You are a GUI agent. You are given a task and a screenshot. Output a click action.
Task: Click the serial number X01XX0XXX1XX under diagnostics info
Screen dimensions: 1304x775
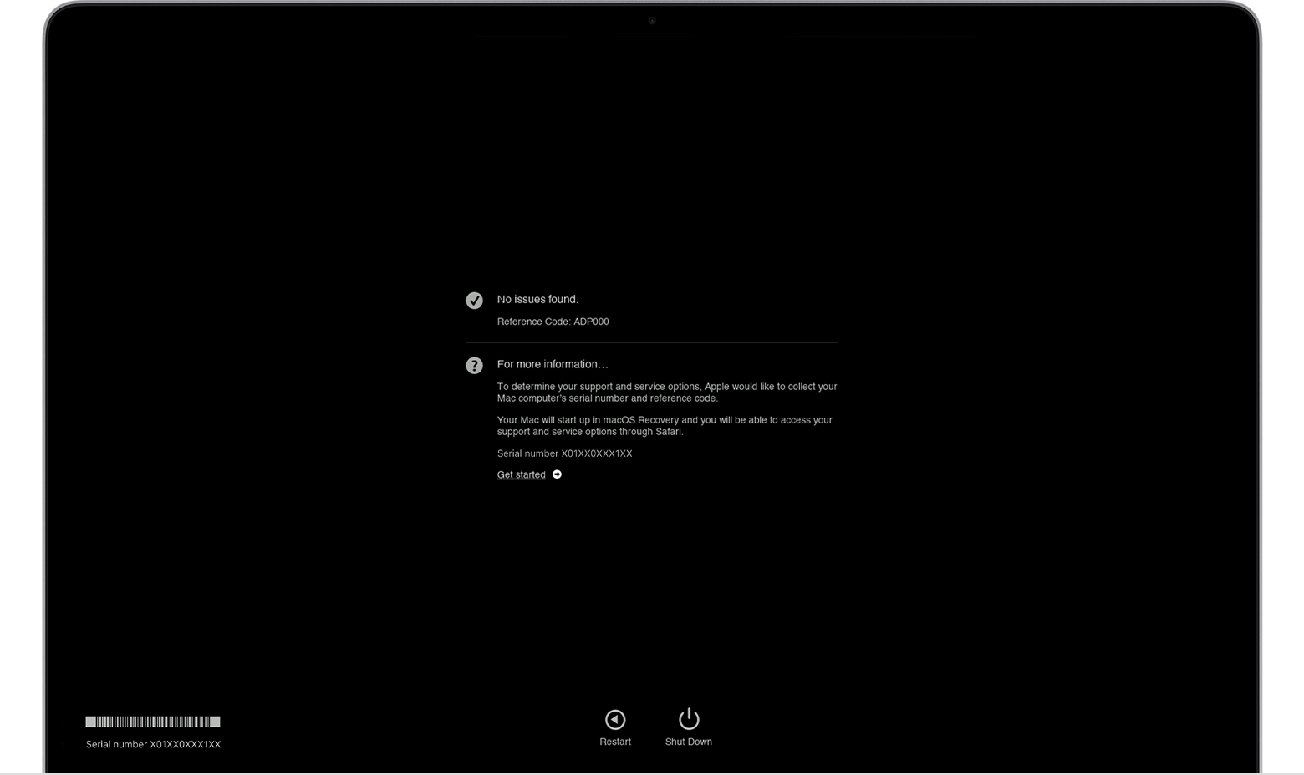(x=564, y=453)
